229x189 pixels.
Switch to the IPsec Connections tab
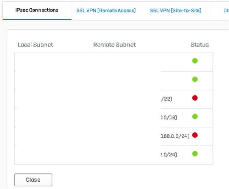click(37, 10)
